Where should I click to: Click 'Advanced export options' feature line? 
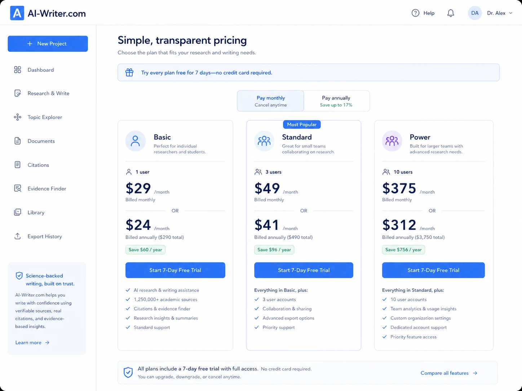tap(288, 318)
